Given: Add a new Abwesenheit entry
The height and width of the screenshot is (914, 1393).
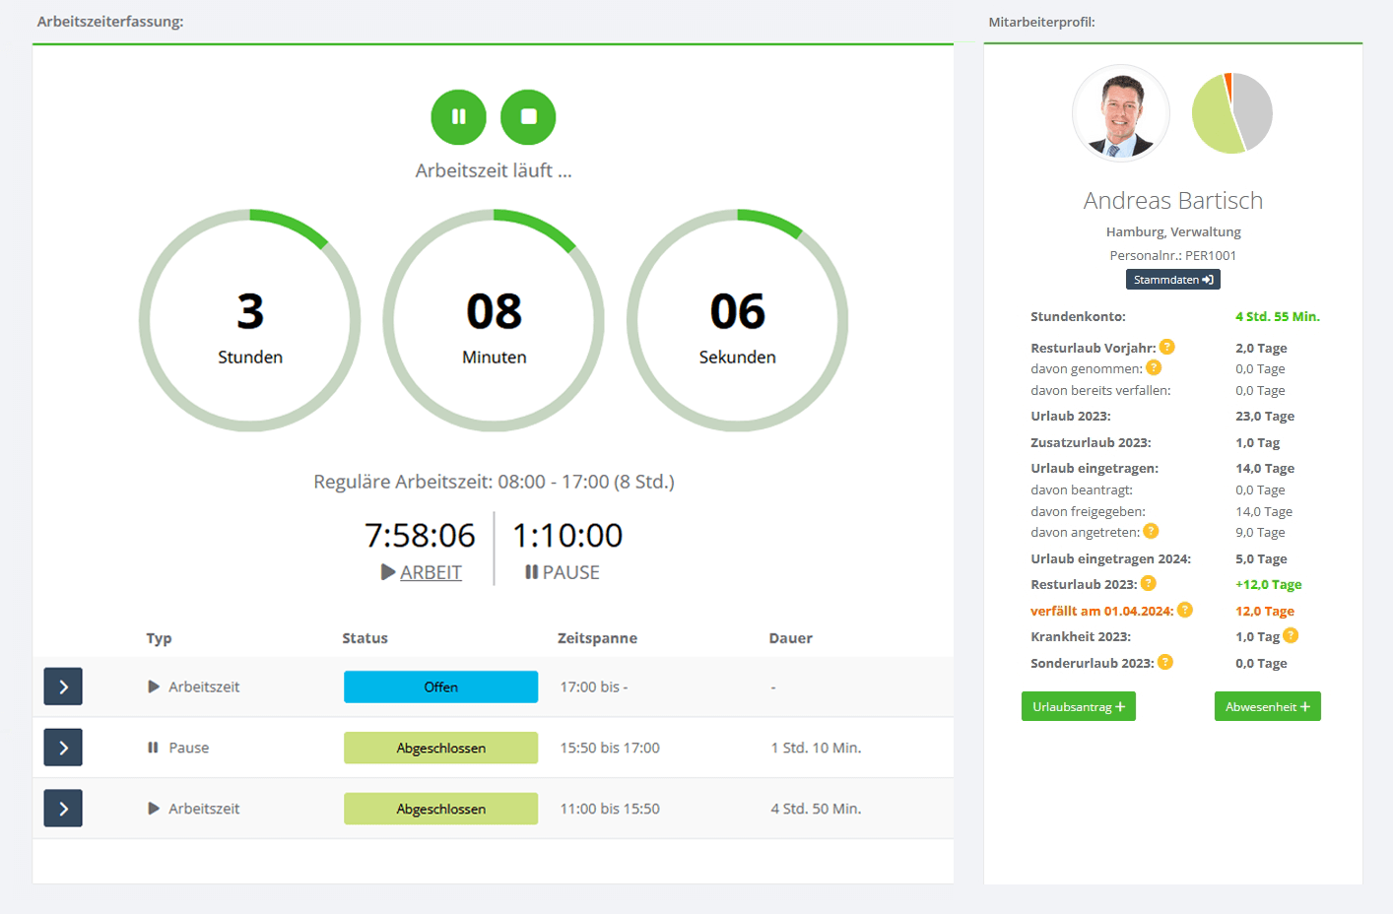Looking at the screenshot, I should click(1268, 706).
